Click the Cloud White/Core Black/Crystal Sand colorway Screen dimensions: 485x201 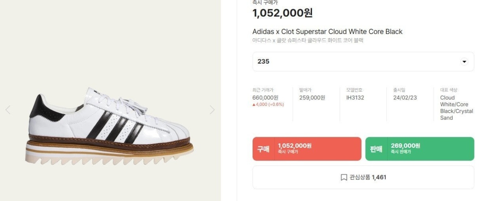click(456, 108)
